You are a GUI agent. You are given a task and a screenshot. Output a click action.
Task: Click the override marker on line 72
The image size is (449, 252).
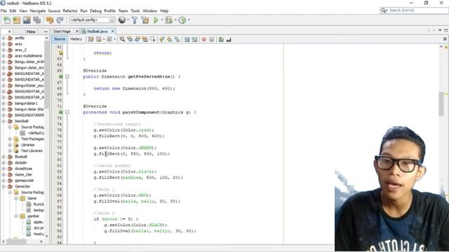(61, 112)
